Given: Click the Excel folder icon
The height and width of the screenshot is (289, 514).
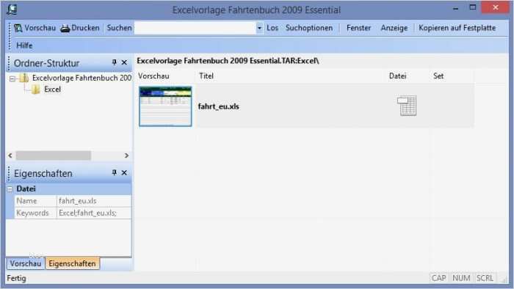Looking at the screenshot, I should click(x=36, y=89).
